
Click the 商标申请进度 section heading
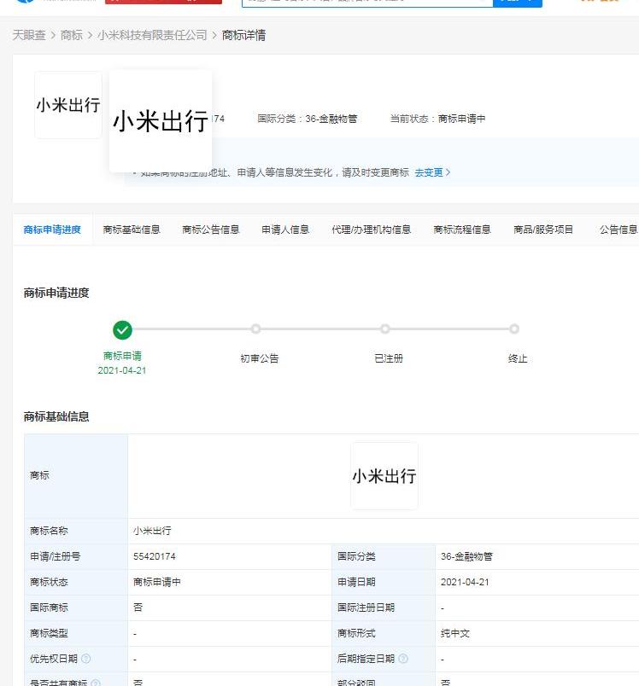[x=56, y=293]
